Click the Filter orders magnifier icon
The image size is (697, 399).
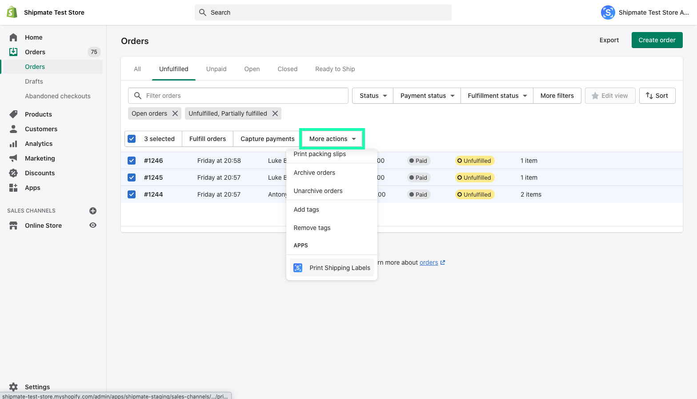pyautogui.click(x=138, y=96)
